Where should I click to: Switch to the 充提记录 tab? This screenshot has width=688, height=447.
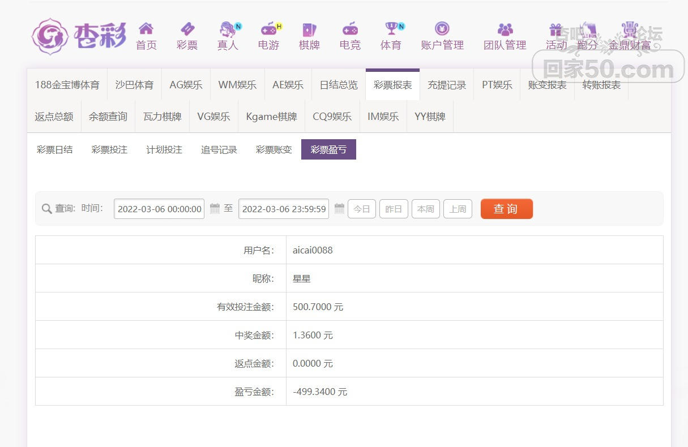447,85
